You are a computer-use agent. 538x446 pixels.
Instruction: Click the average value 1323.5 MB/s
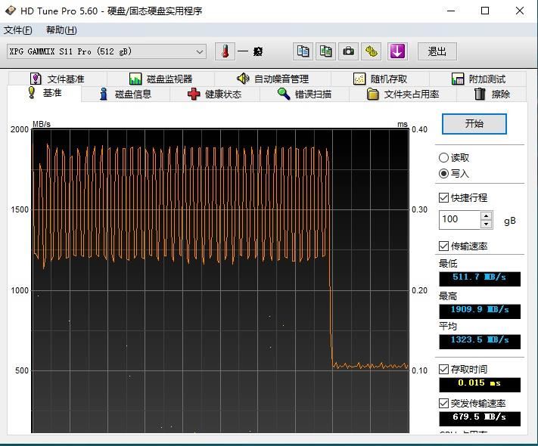(480, 342)
